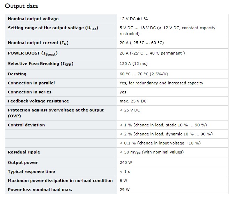Image resolution: width=233 pixels, height=200 pixels.
Task: Select the Control deviation label
Action: (x=26, y=125)
